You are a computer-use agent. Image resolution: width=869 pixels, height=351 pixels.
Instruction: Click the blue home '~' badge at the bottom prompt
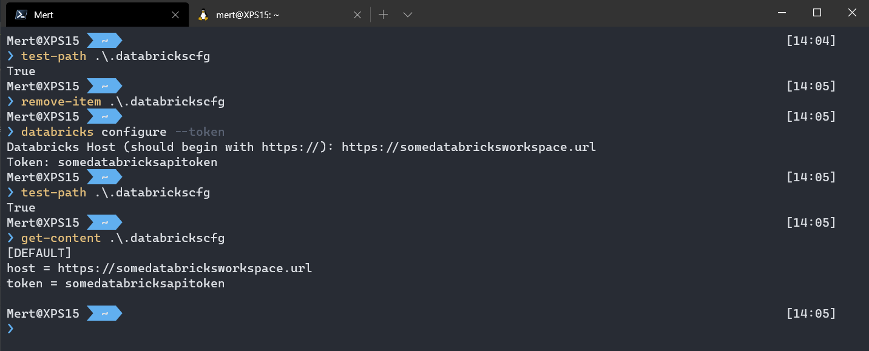104,313
